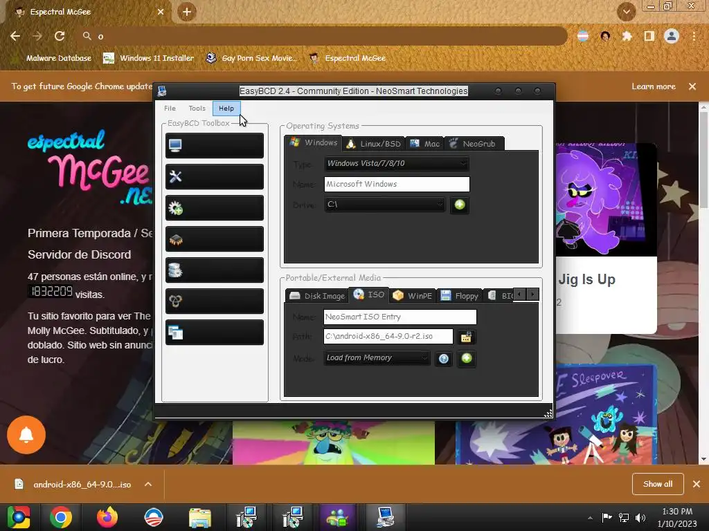709x531 pixels.
Task: Open Chrome profile avatar
Action: [x=672, y=36]
